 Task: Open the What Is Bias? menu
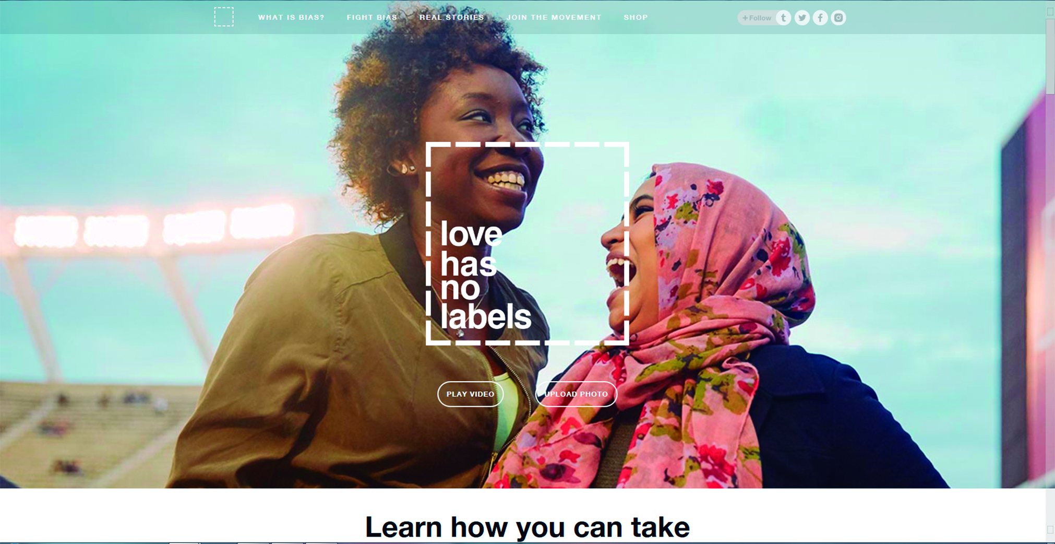click(291, 17)
